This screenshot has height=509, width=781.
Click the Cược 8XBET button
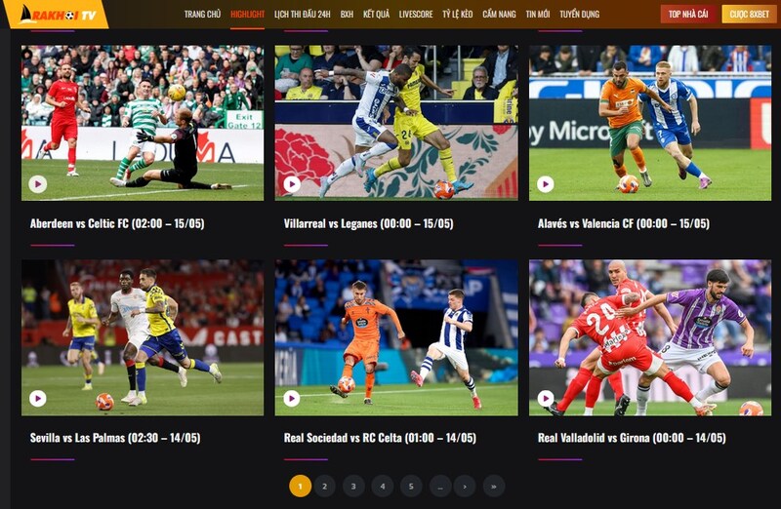point(749,14)
